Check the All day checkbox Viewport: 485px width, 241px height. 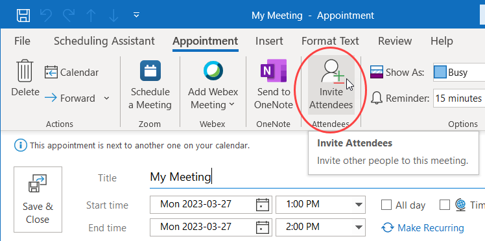pos(386,205)
